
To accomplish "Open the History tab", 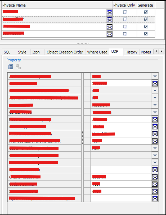I will (131, 52).
